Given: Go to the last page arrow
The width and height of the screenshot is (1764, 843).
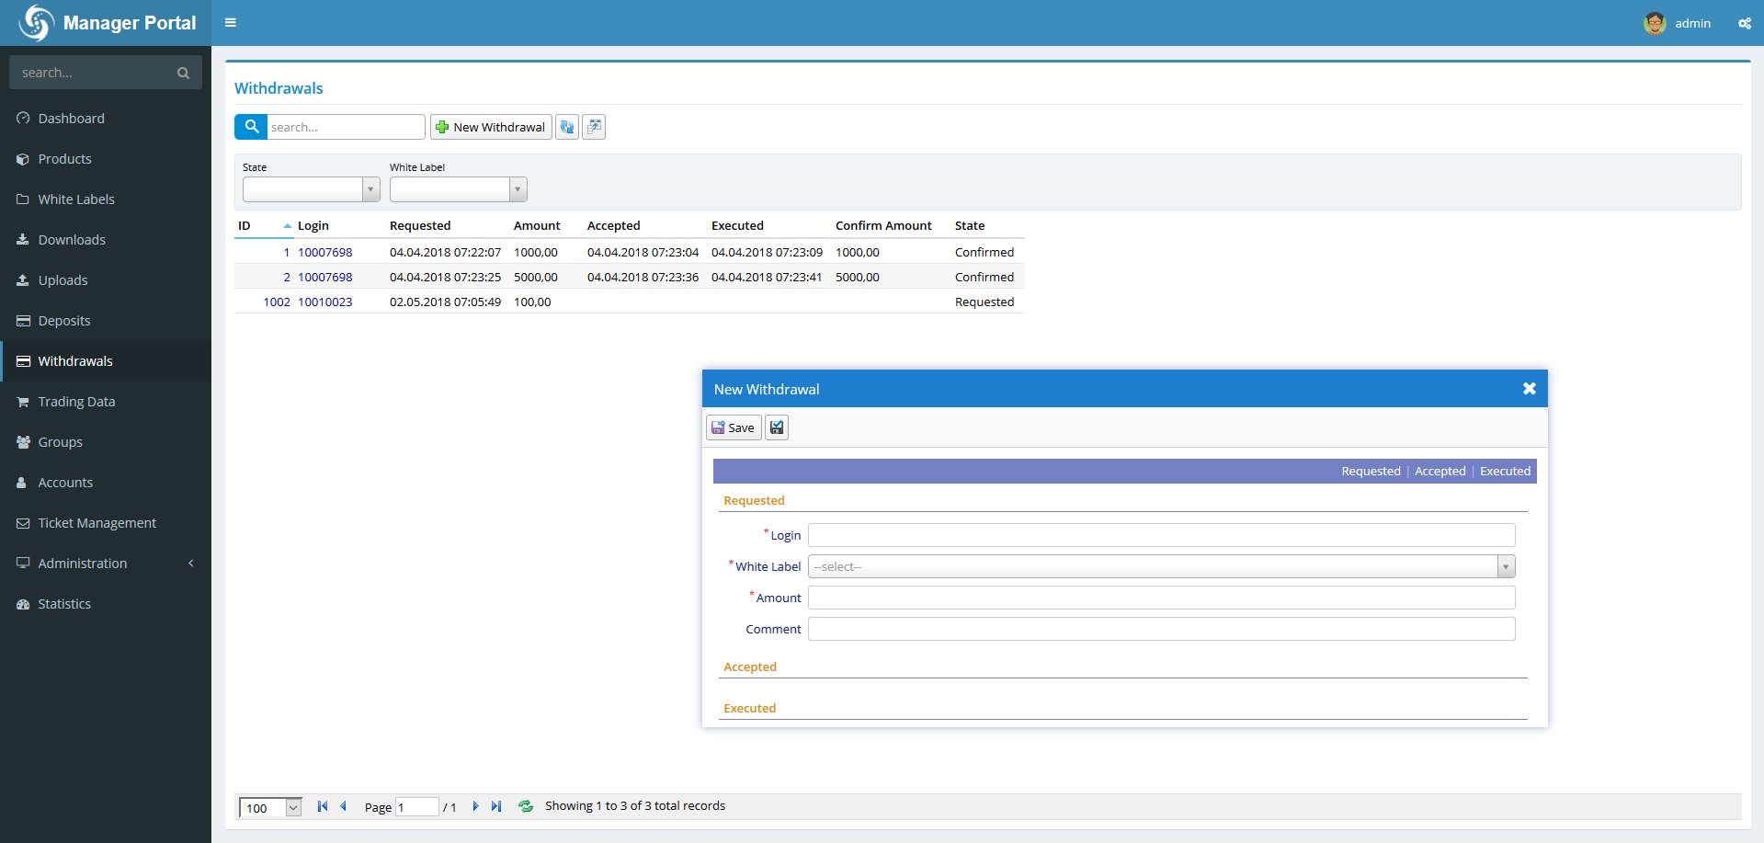Looking at the screenshot, I should 496,806.
